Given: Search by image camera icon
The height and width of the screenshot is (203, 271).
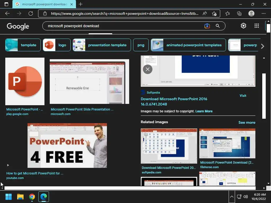Looking at the screenshot, I should click(x=207, y=26).
